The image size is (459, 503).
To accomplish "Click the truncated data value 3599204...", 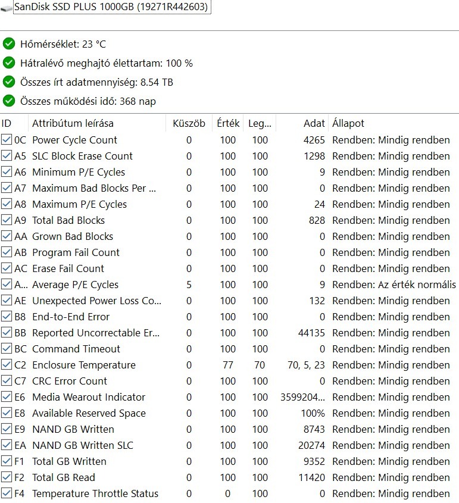I will pos(302,397).
